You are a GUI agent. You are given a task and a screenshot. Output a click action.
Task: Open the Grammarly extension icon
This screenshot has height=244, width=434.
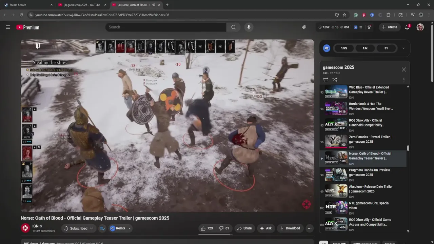point(356,15)
